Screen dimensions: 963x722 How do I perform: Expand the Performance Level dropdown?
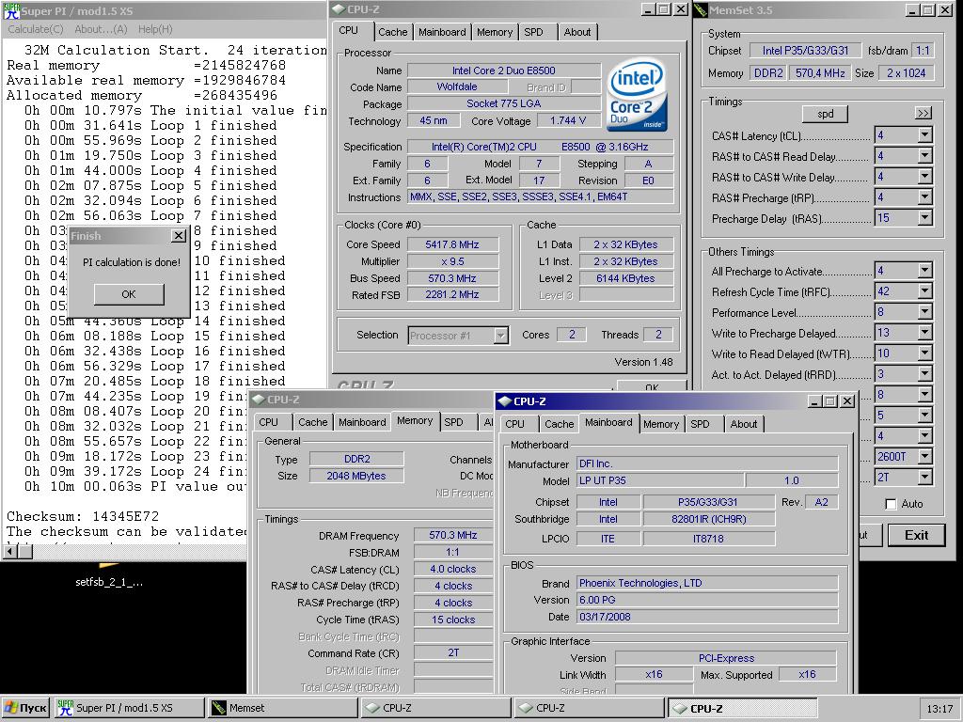point(924,312)
